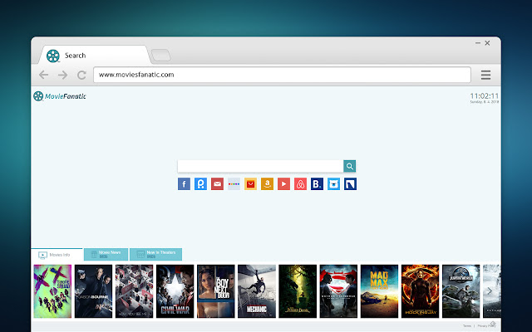Screen dimensions: 532x332
Task: Open the blue letter-P shortcut icon
Action: [200, 184]
